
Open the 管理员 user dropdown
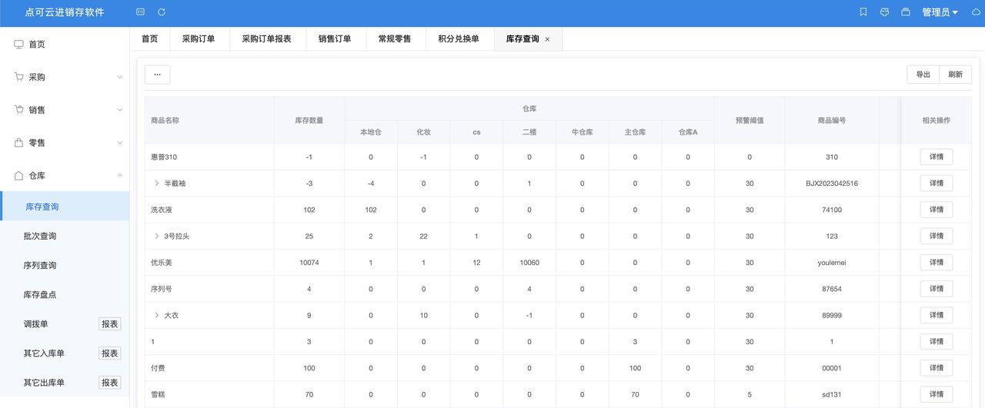(940, 12)
